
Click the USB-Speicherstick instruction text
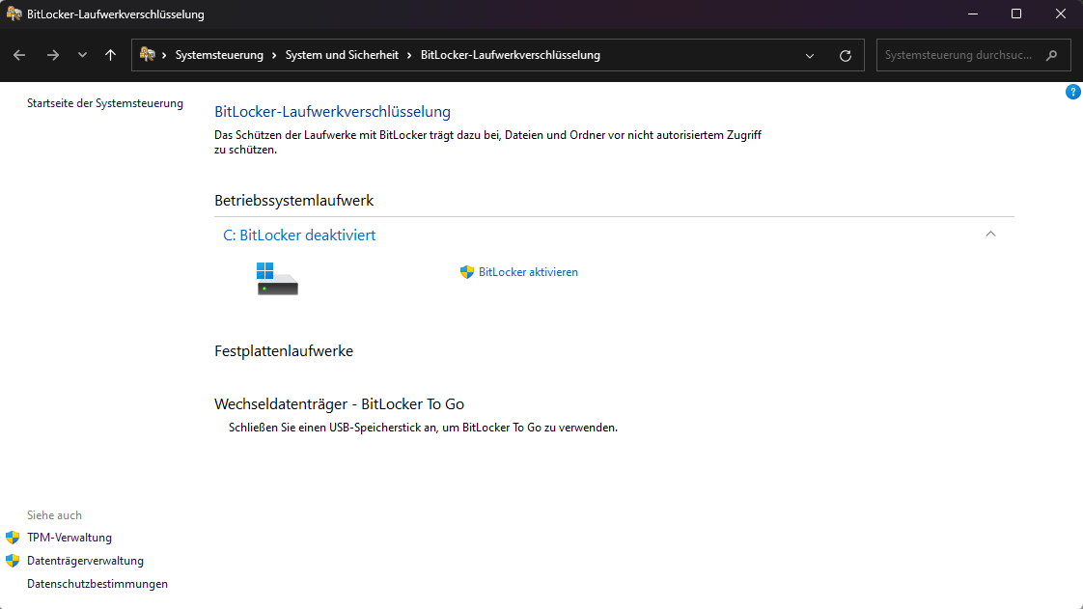[423, 429]
